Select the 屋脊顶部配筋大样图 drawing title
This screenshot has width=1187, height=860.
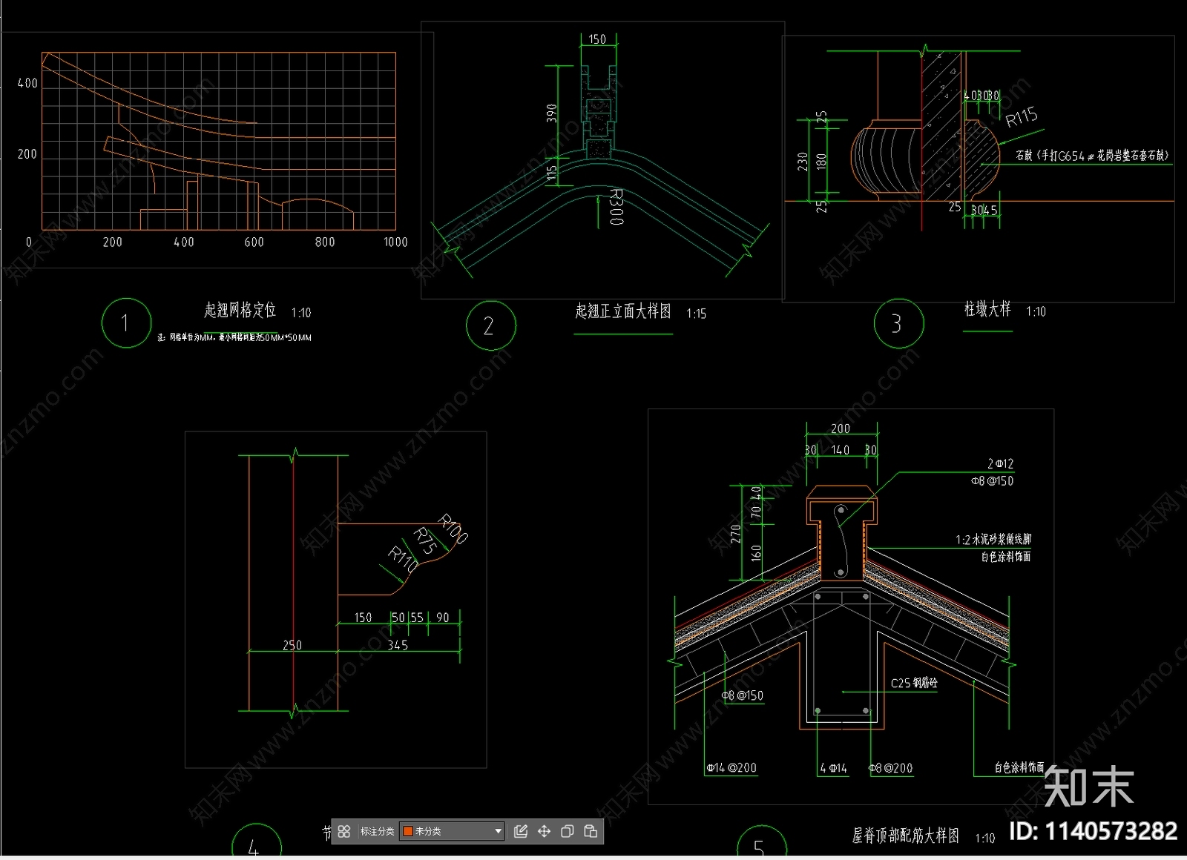click(x=905, y=836)
